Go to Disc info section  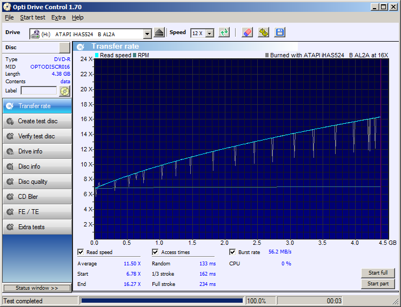coord(37,166)
